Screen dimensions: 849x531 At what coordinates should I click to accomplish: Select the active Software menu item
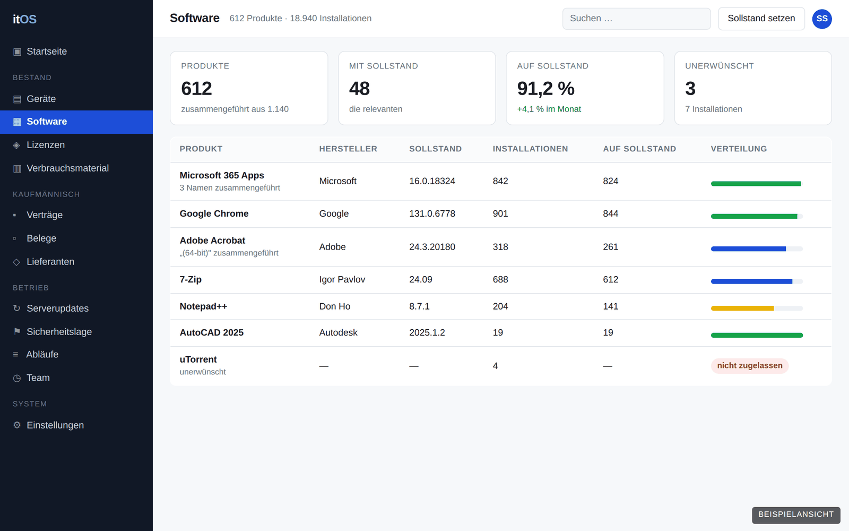point(76,122)
